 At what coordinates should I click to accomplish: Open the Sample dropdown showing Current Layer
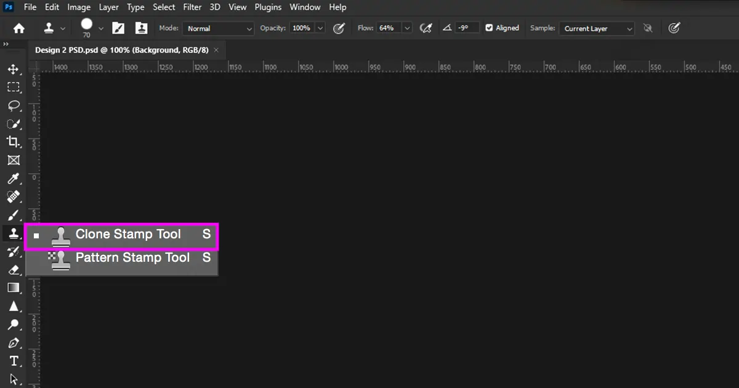[596, 28]
